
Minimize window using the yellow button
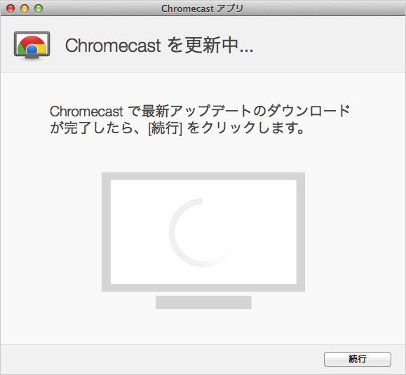tap(25, 8)
